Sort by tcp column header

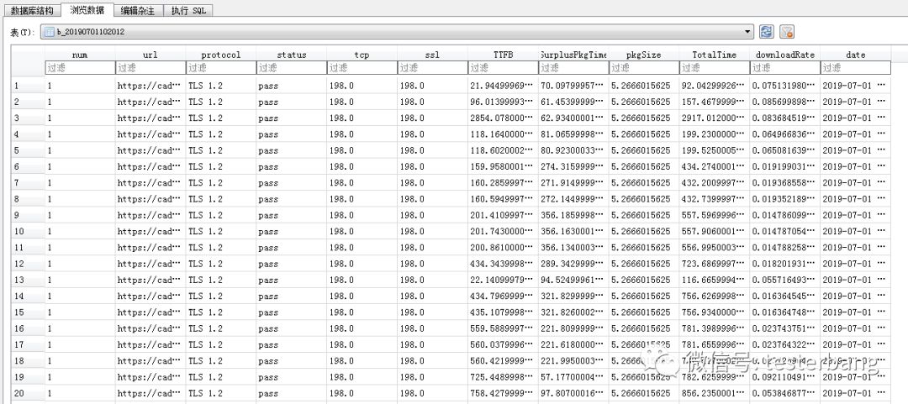coord(362,55)
